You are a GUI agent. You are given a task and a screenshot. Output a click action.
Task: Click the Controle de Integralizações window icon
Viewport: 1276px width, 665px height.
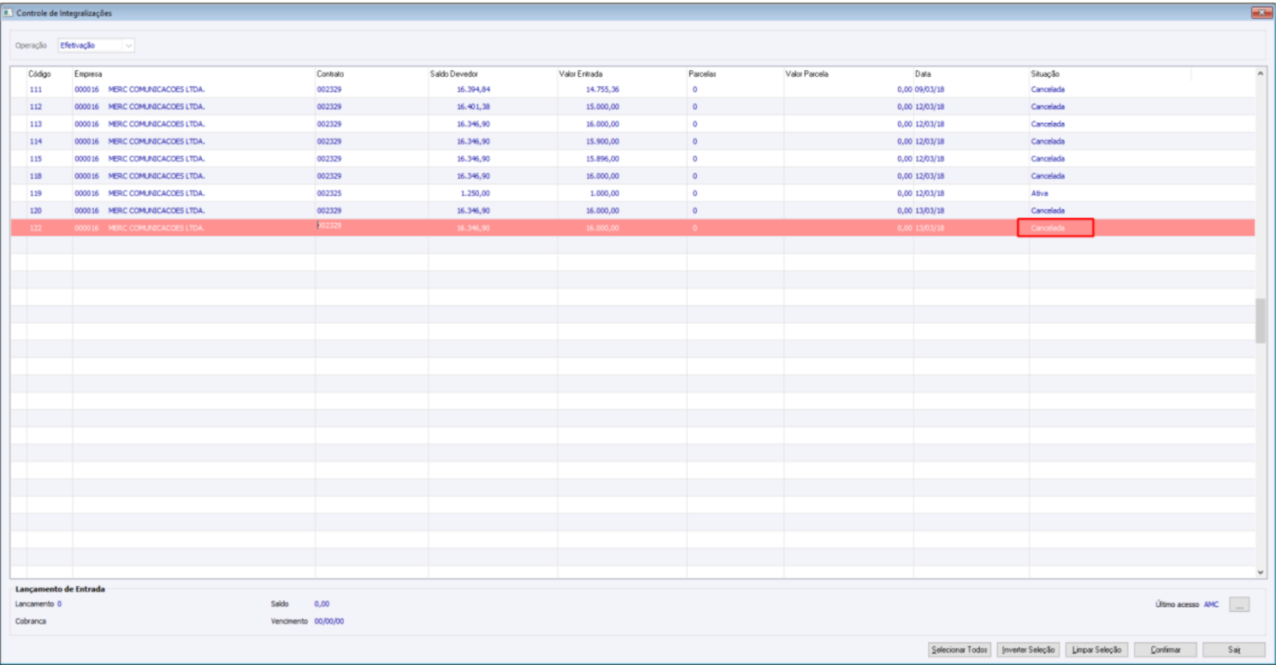pos(9,13)
